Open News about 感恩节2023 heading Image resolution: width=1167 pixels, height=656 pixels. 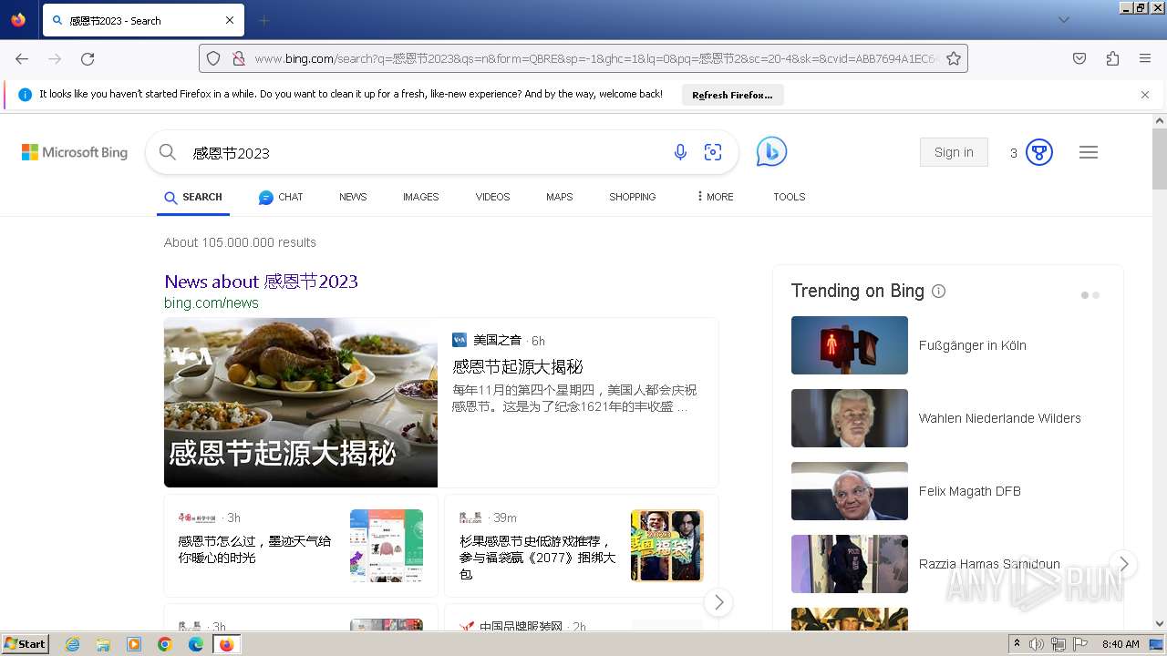pyautogui.click(x=261, y=282)
